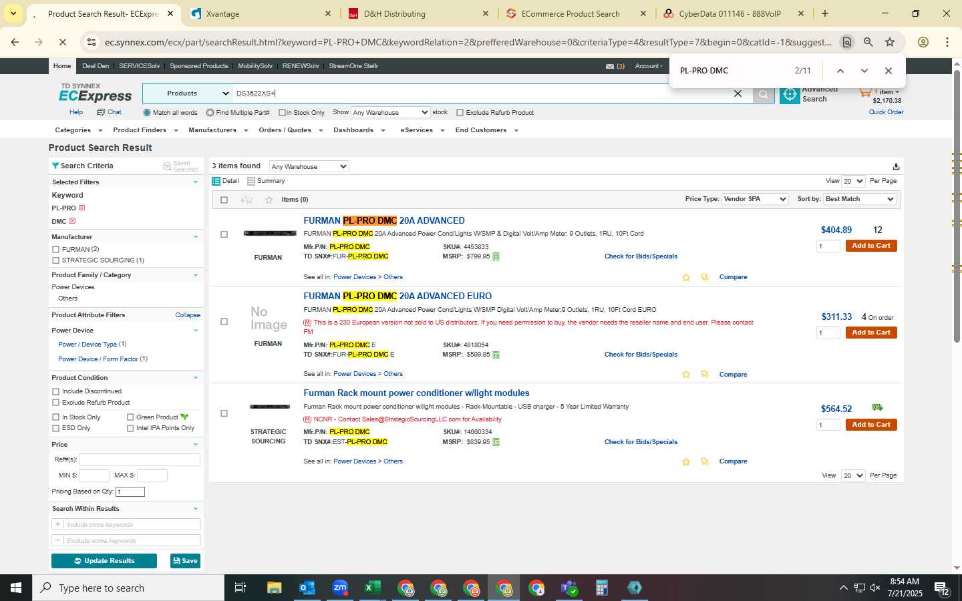Click the drop-ship truck icon near $564.52

pos(877,407)
